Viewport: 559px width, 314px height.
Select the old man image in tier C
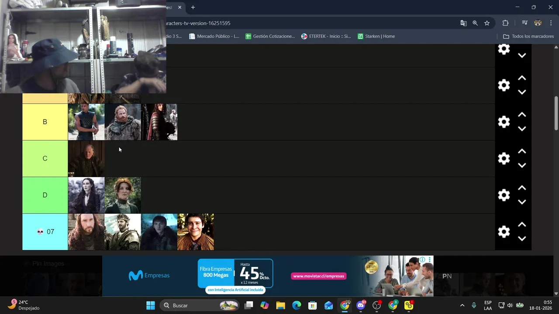point(86,158)
